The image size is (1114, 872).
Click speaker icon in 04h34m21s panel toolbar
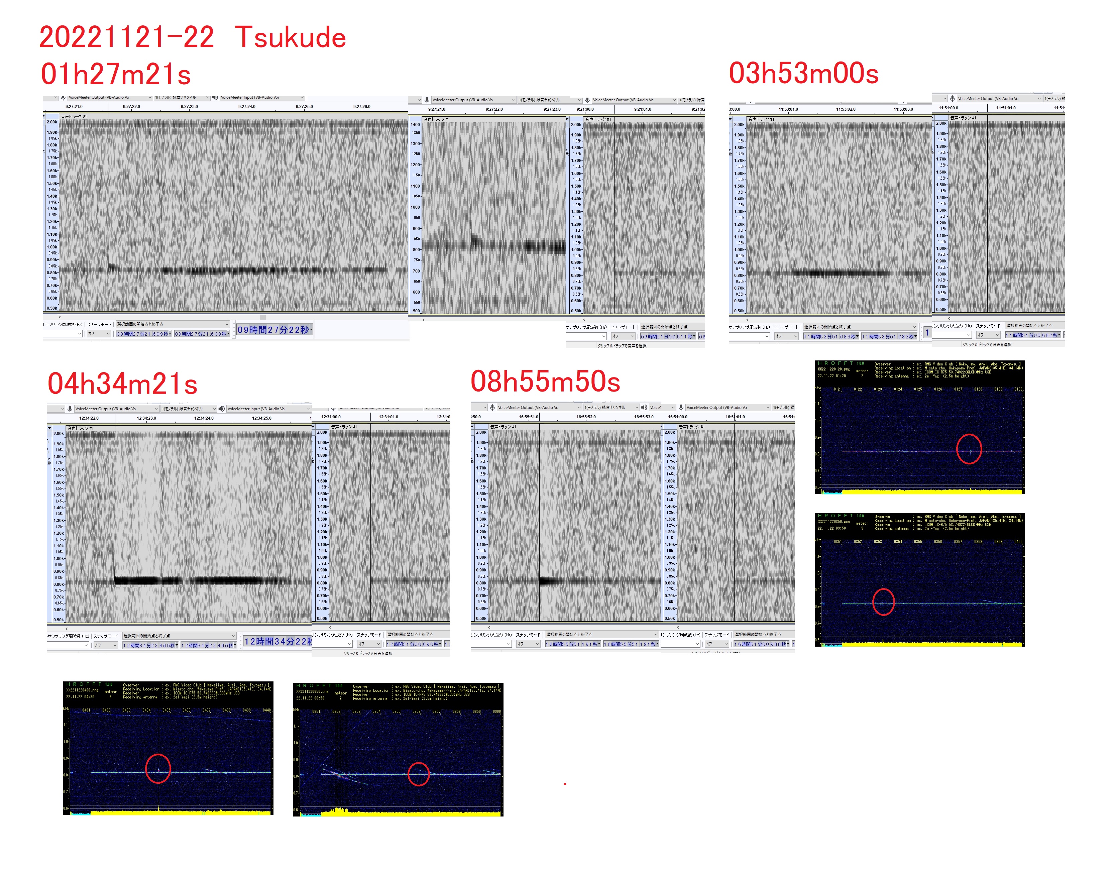pos(222,409)
